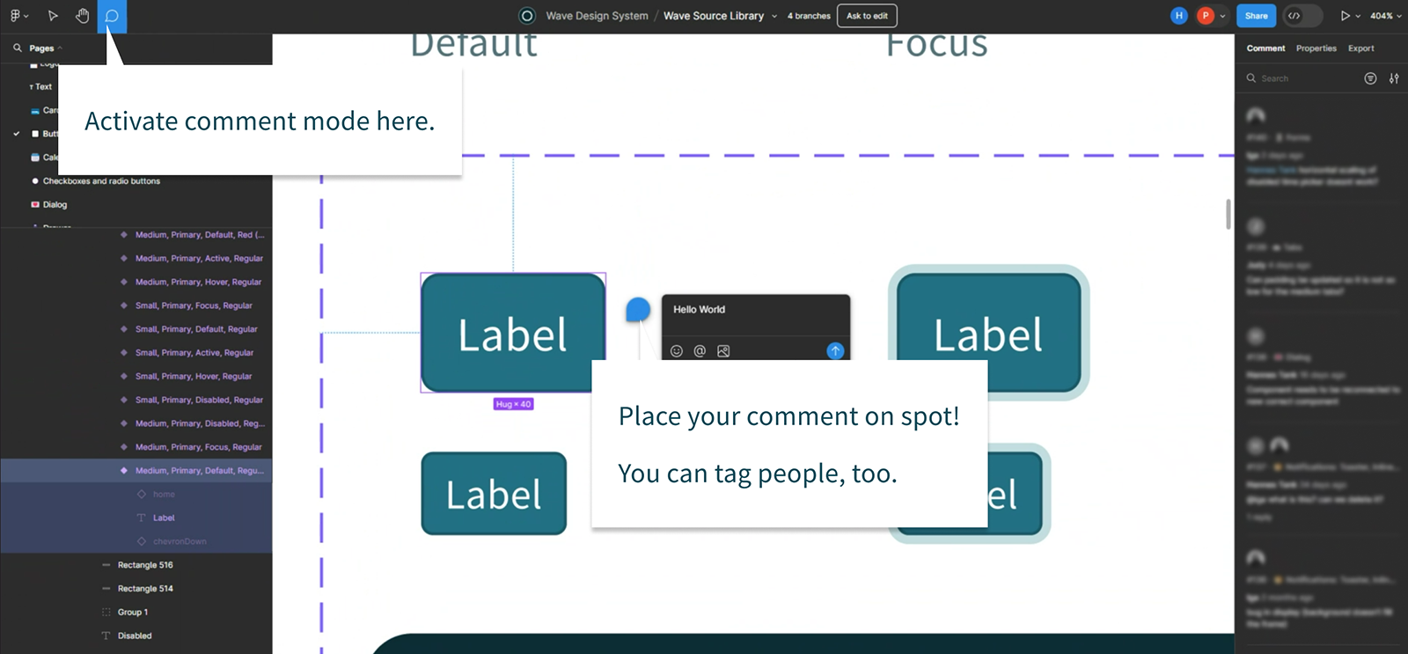Select the Rectangle 516 layer
1408x654 pixels.
click(145, 565)
